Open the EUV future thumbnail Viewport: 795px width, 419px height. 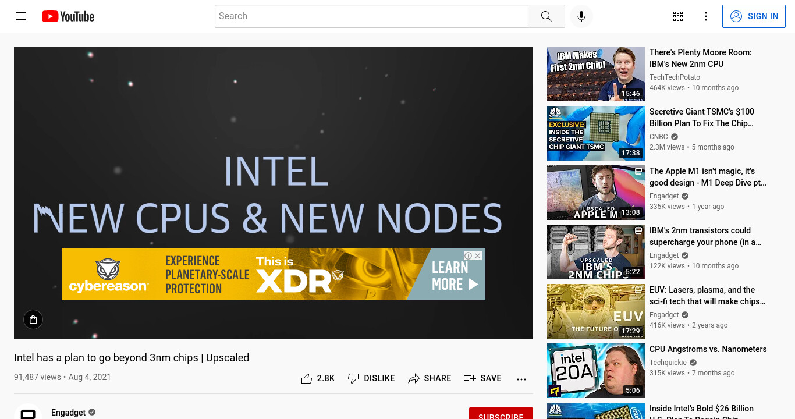(596, 311)
